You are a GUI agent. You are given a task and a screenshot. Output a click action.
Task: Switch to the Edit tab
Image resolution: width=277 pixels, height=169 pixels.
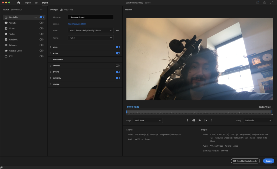coord(37,3)
